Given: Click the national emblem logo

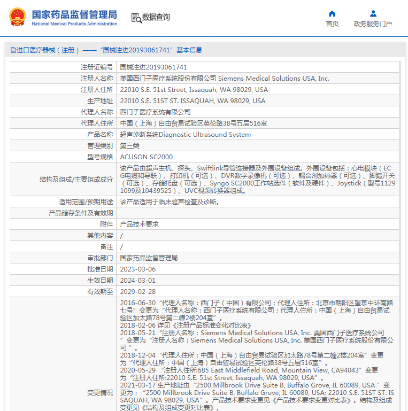Looking at the screenshot, I should click(18, 17).
